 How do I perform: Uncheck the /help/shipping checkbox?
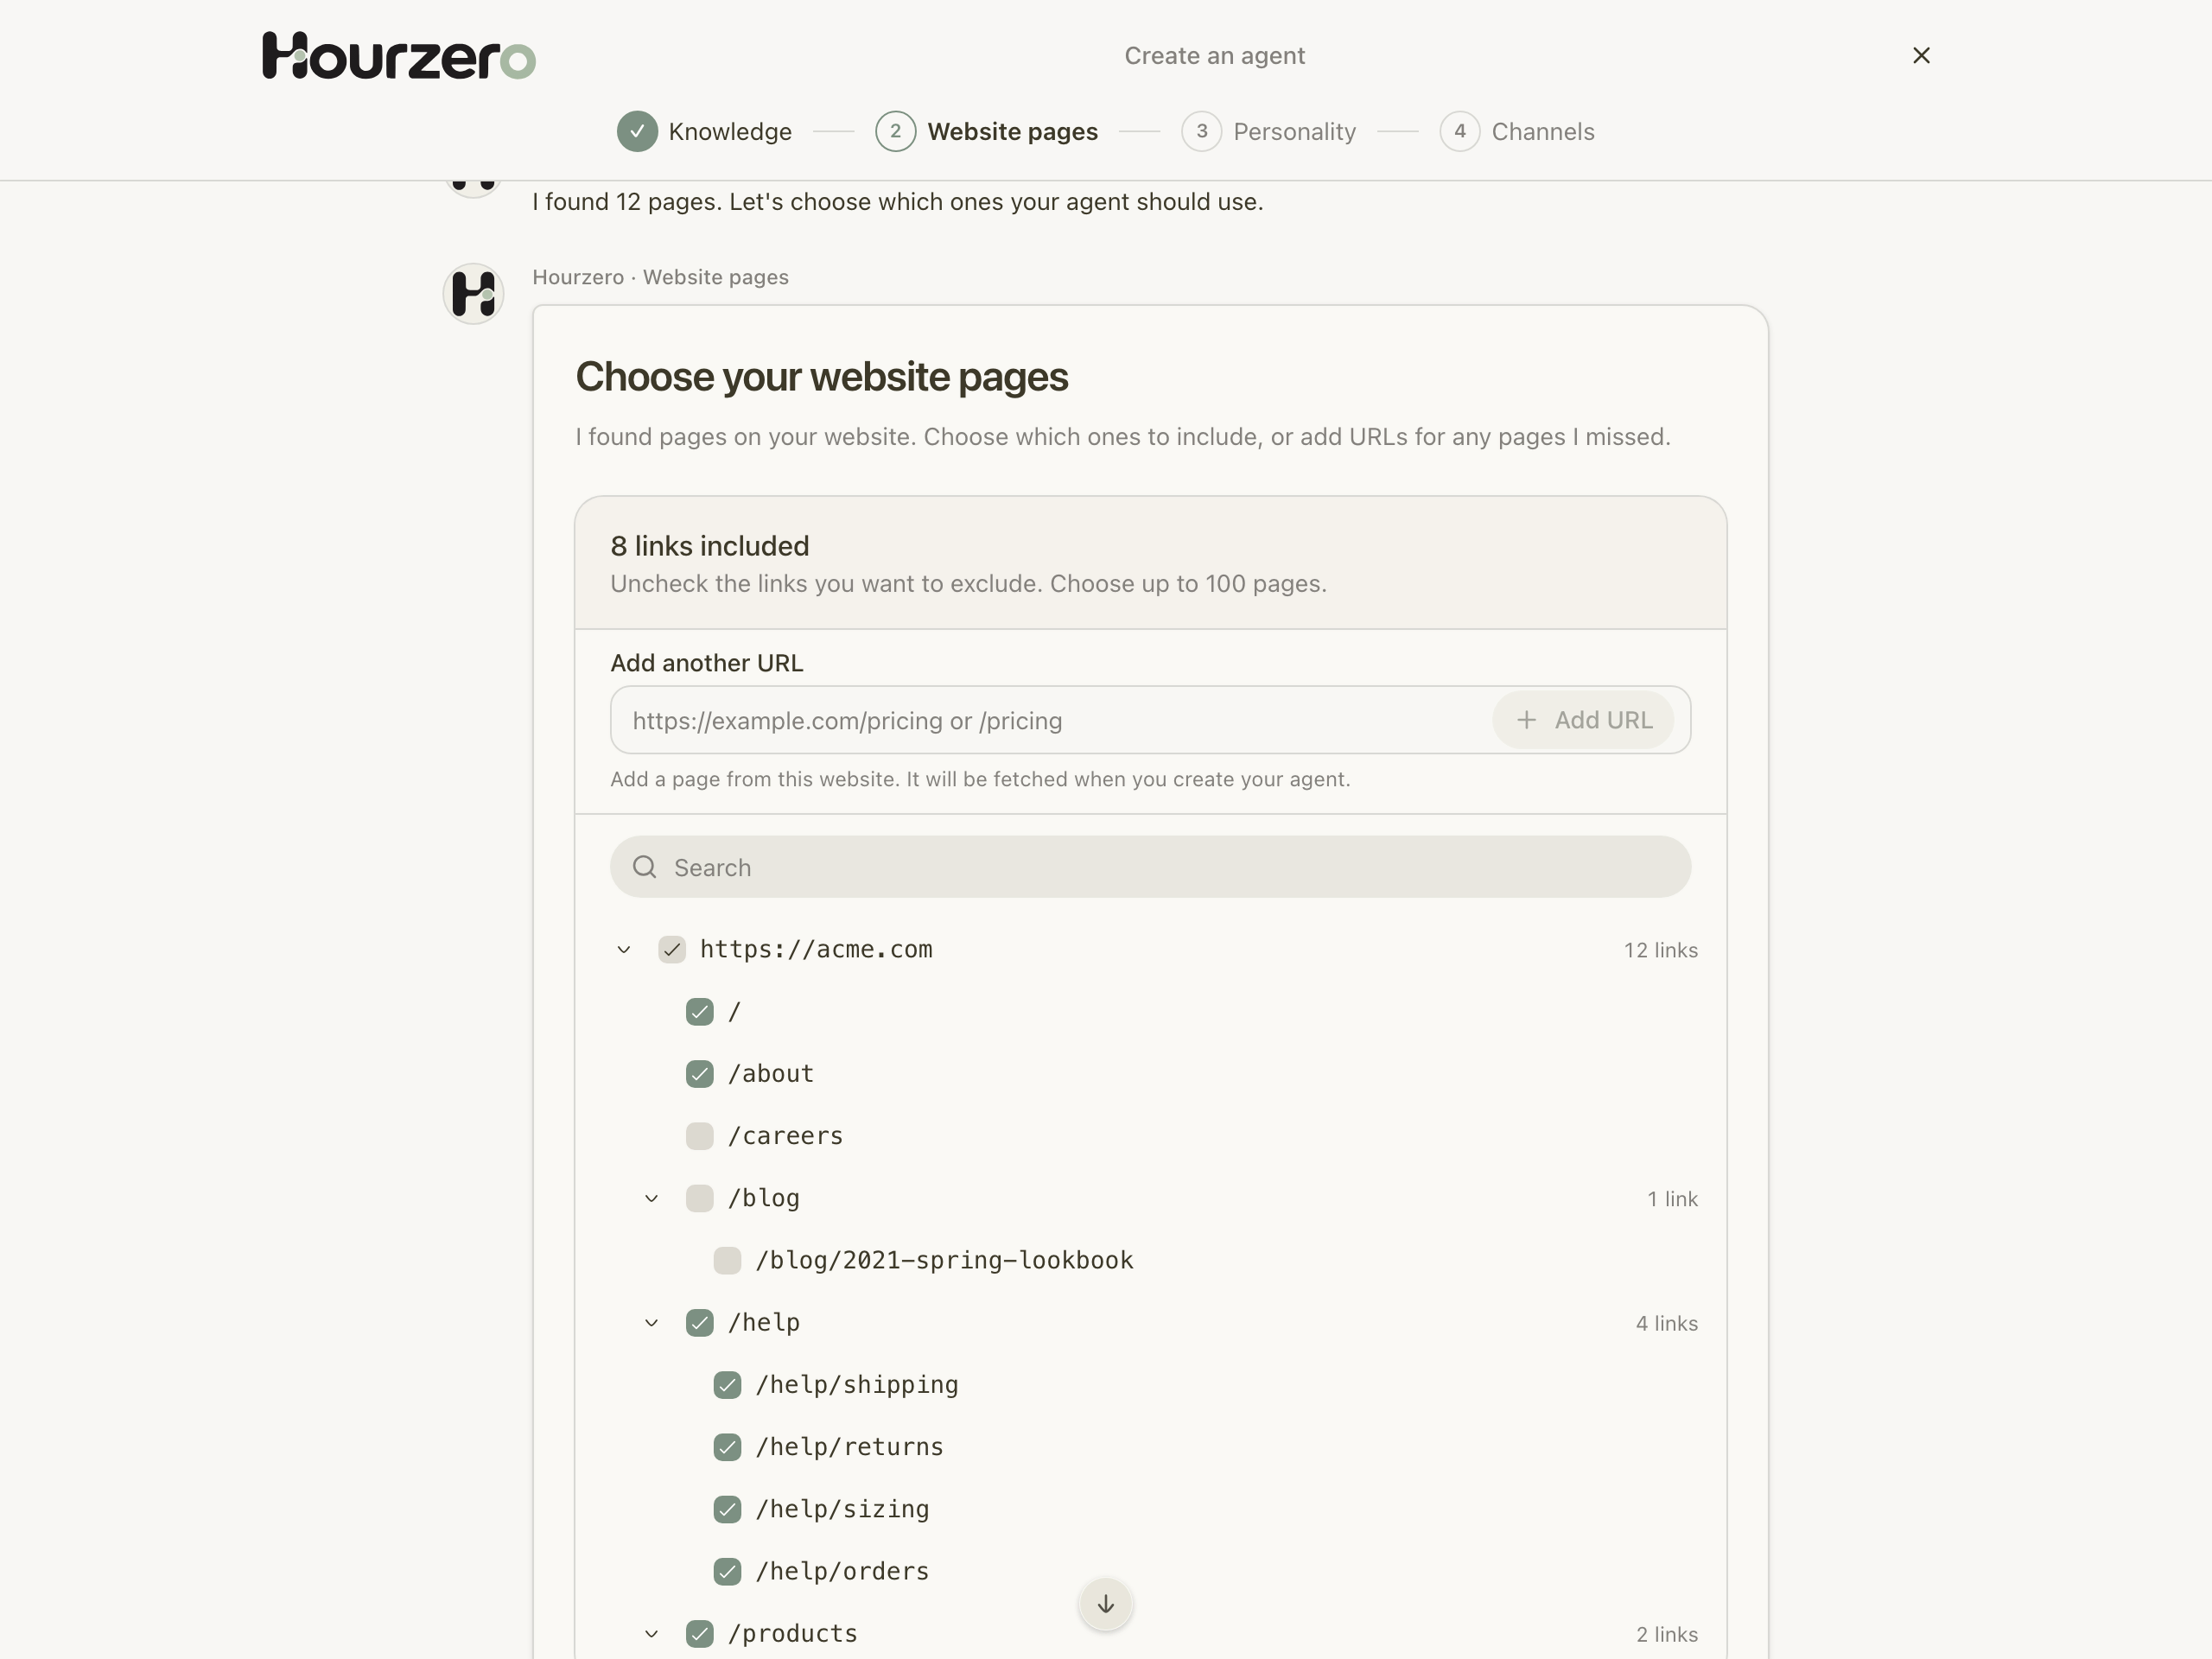pos(727,1385)
